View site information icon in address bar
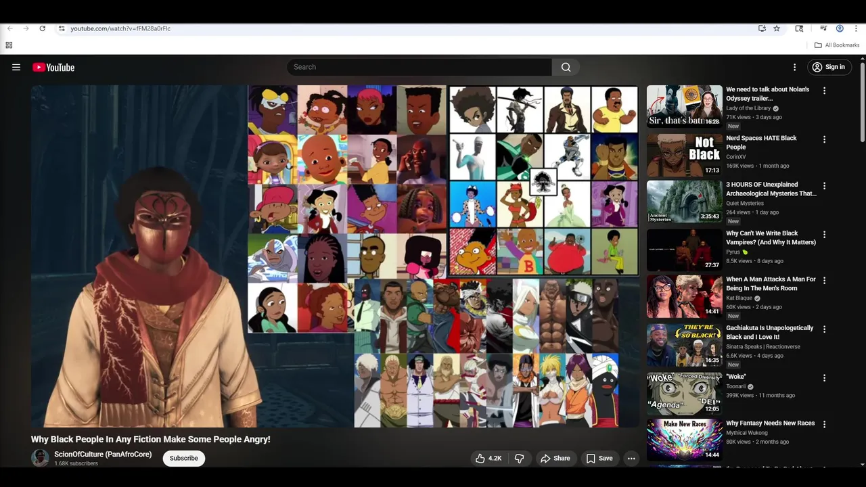The width and height of the screenshot is (866, 487). pyautogui.click(x=62, y=28)
